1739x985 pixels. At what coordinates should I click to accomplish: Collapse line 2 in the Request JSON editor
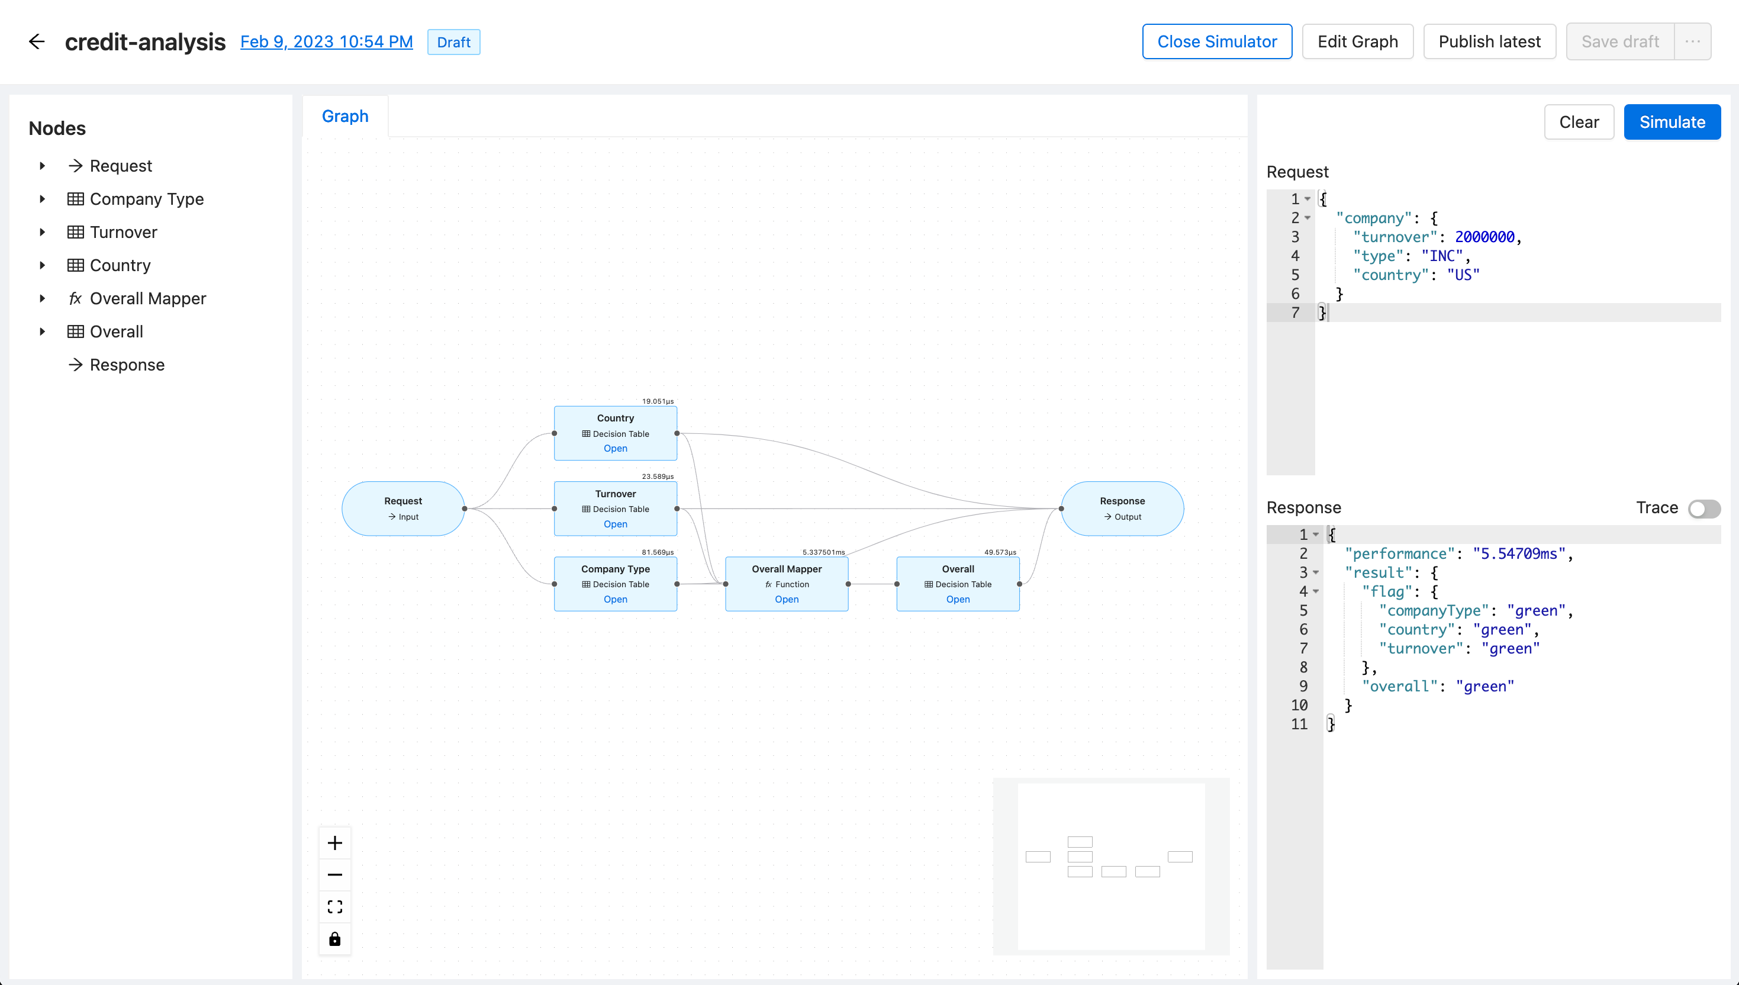point(1308,218)
